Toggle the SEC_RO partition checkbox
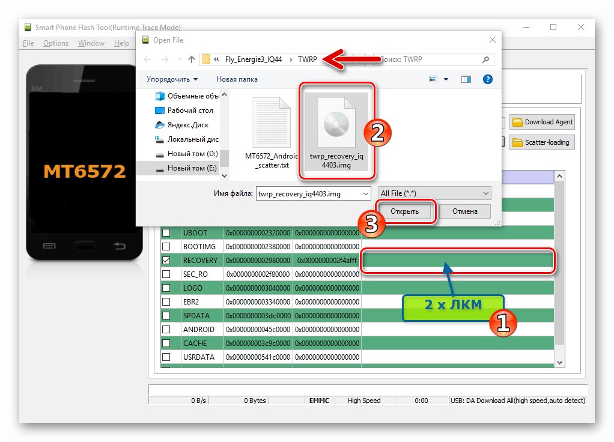 tap(166, 274)
